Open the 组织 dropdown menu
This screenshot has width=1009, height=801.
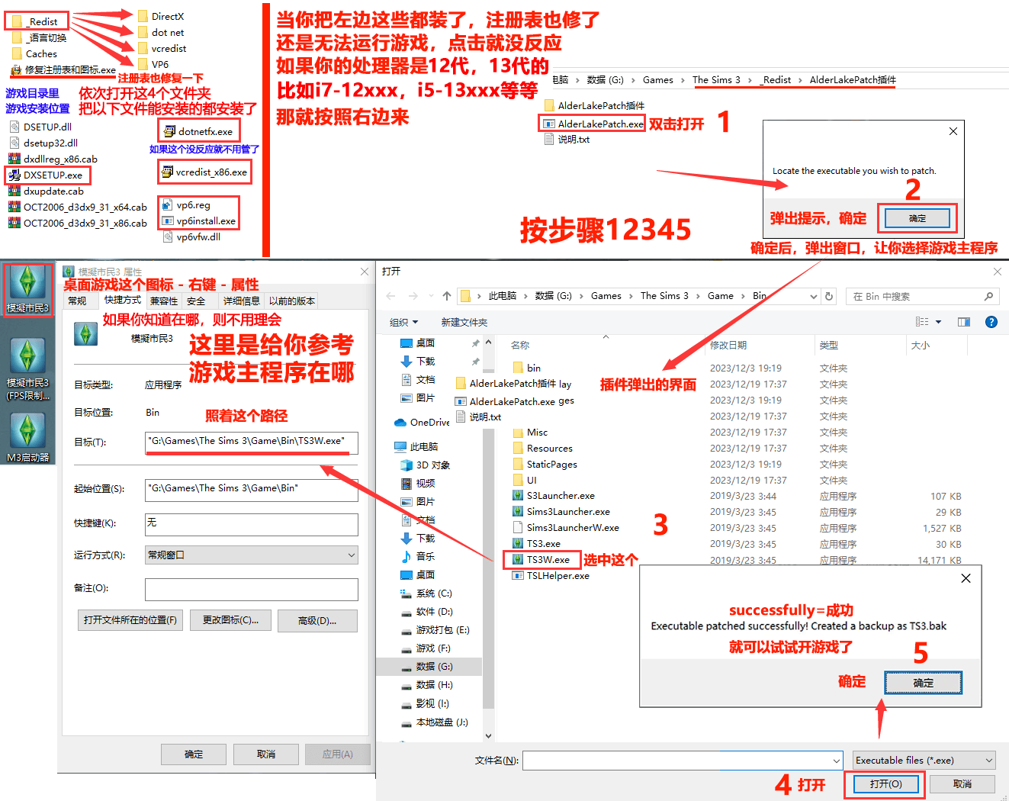[x=403, y=323]
